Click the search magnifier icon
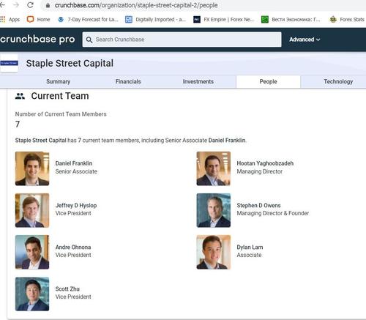 [89, 40]
